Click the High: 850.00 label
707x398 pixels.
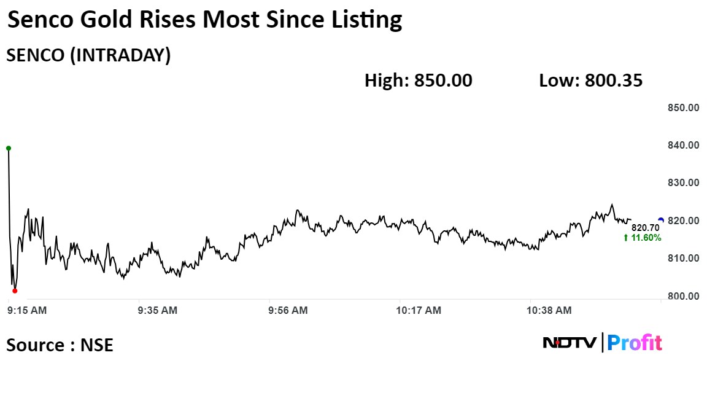tap(419, 80)
